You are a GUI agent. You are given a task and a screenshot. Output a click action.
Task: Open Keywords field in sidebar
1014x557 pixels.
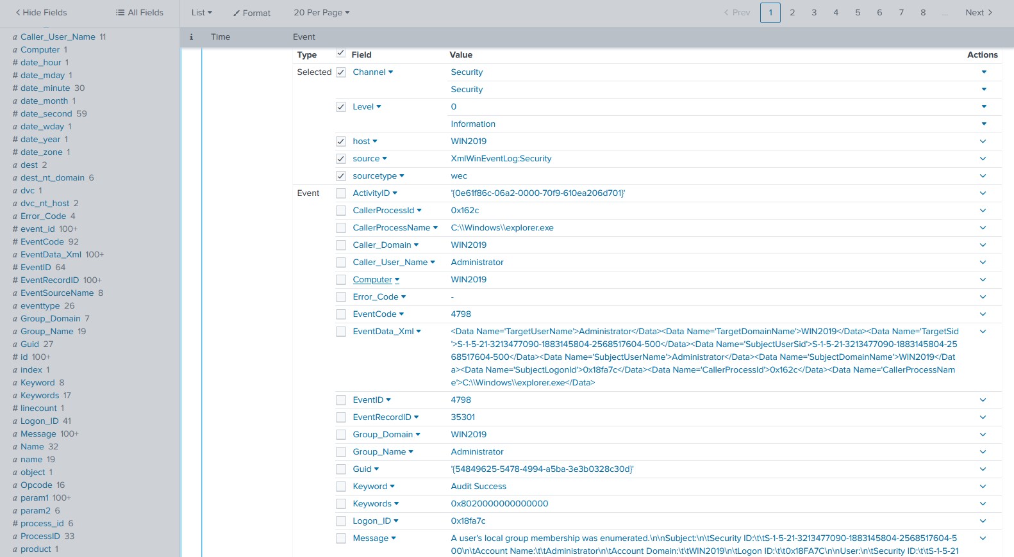coord(40,396)
